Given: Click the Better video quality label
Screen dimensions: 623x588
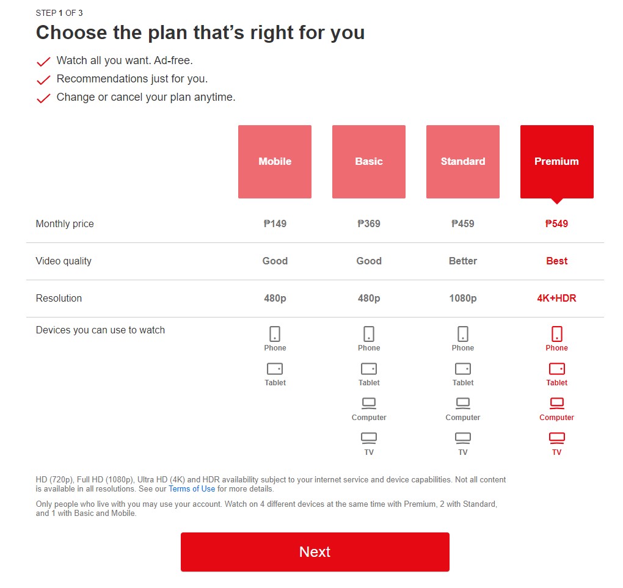Looking at the screenshot, I should 463,261.
